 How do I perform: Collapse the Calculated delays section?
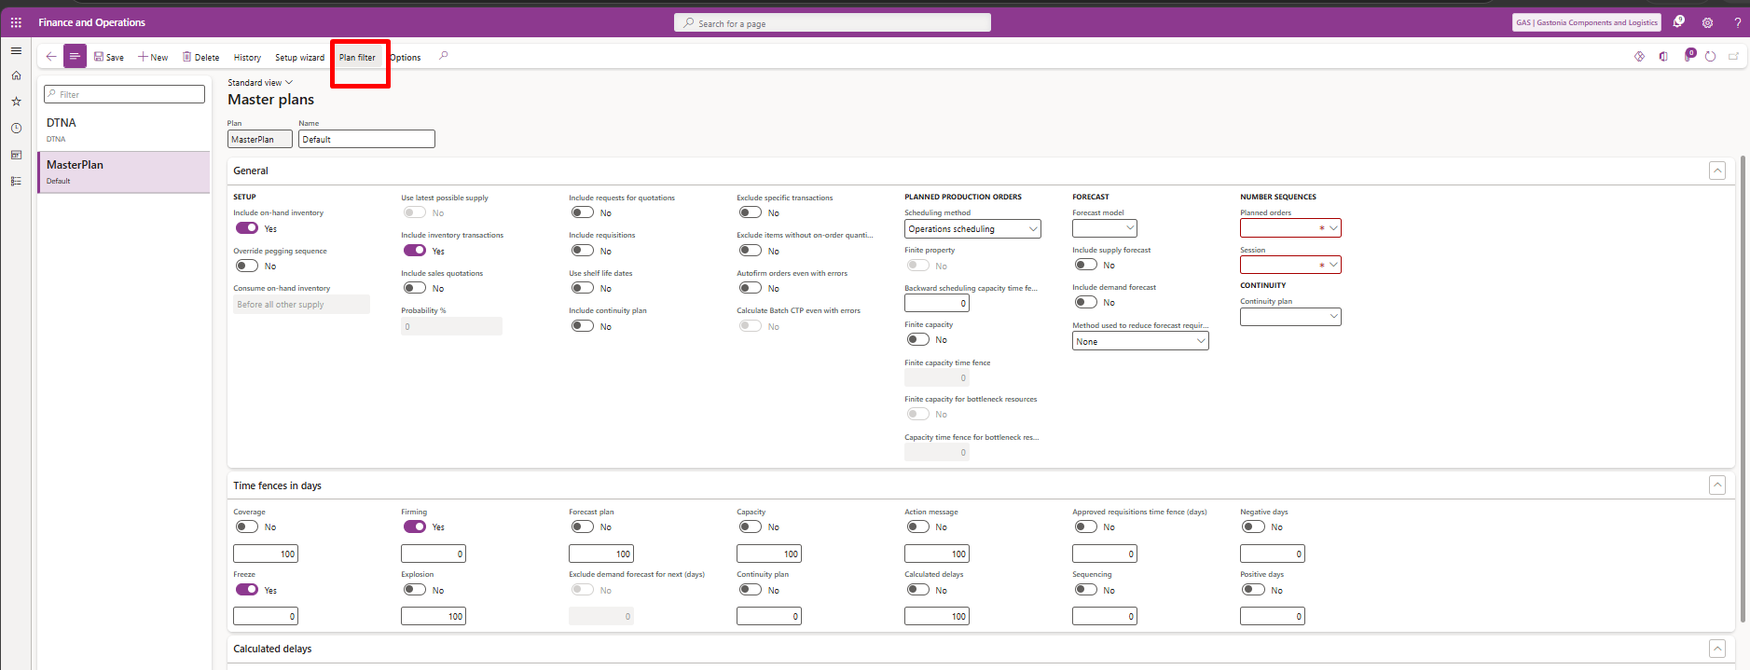(x=1717, y=649)
